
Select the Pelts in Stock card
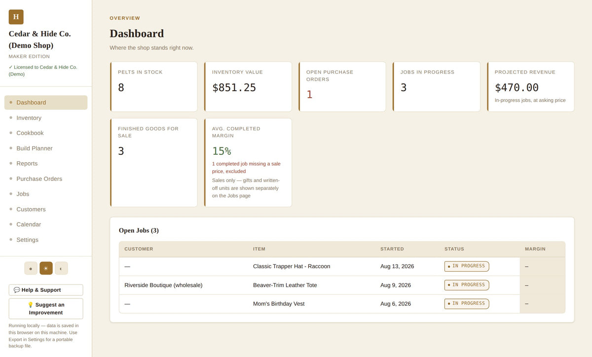click(154, 87)
